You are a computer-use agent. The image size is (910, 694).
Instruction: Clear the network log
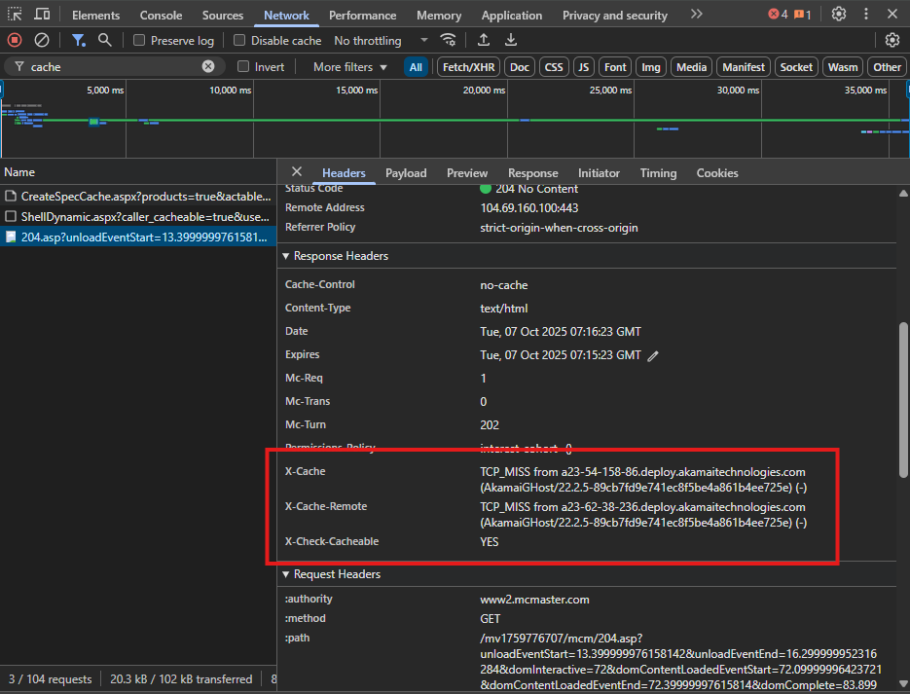[x=40, y=40]
